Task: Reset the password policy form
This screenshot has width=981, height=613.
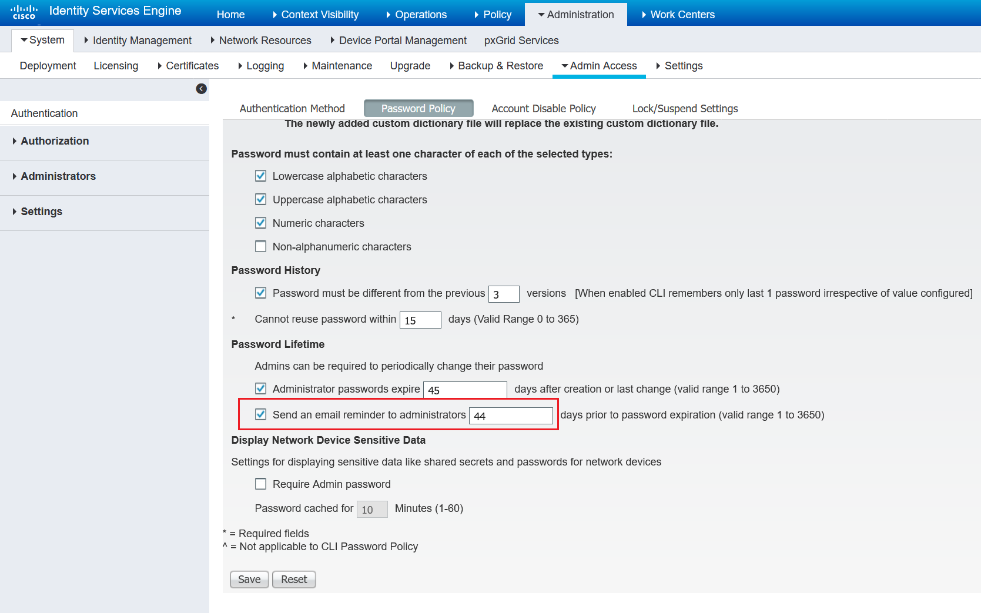Action: [294, 579]
